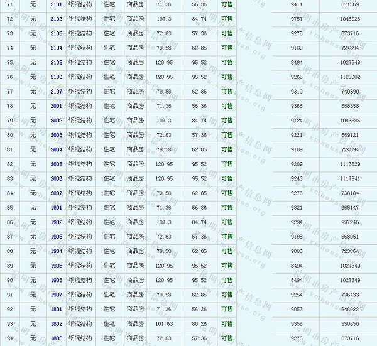The height and width of the screenshot is (346, 377).
Task: Open room number 1901 link
Action: click(x=56, y=207)
